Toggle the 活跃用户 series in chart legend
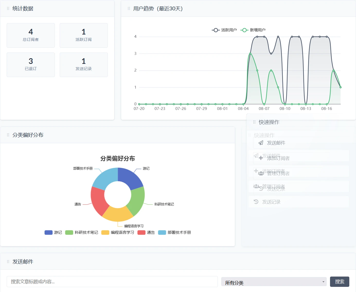The image size is (356, 292). click(x=224, y=30)
